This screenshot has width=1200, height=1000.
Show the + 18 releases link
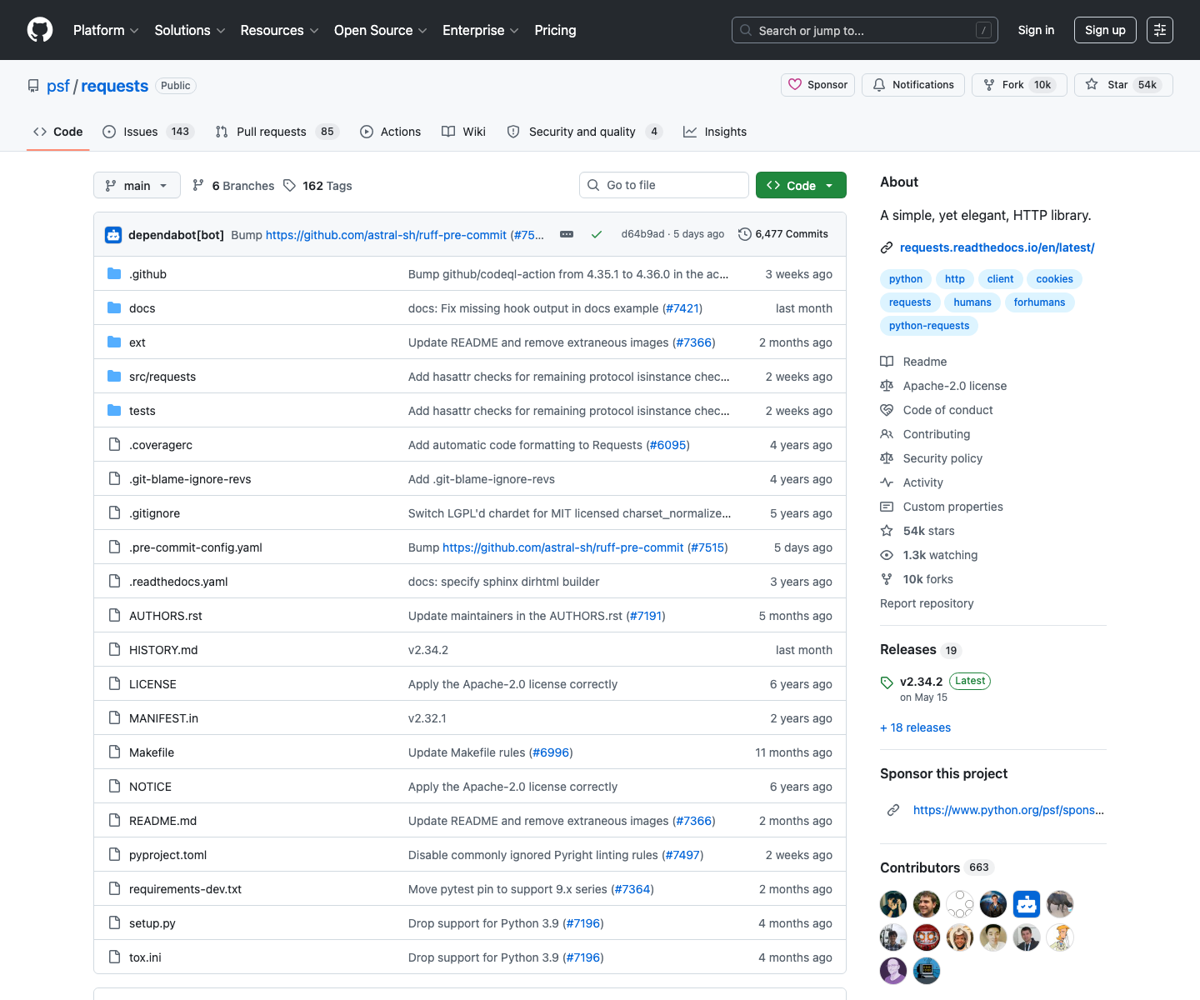pos(915,727)
